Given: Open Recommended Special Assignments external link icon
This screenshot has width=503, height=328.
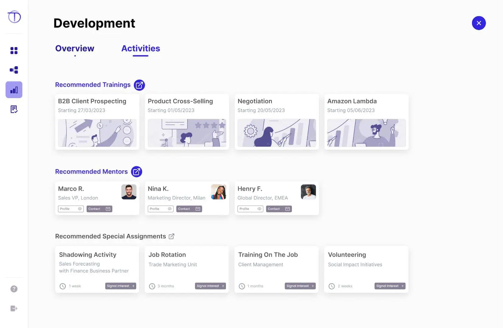Looking at the screenshot, I should click(172, 236).
